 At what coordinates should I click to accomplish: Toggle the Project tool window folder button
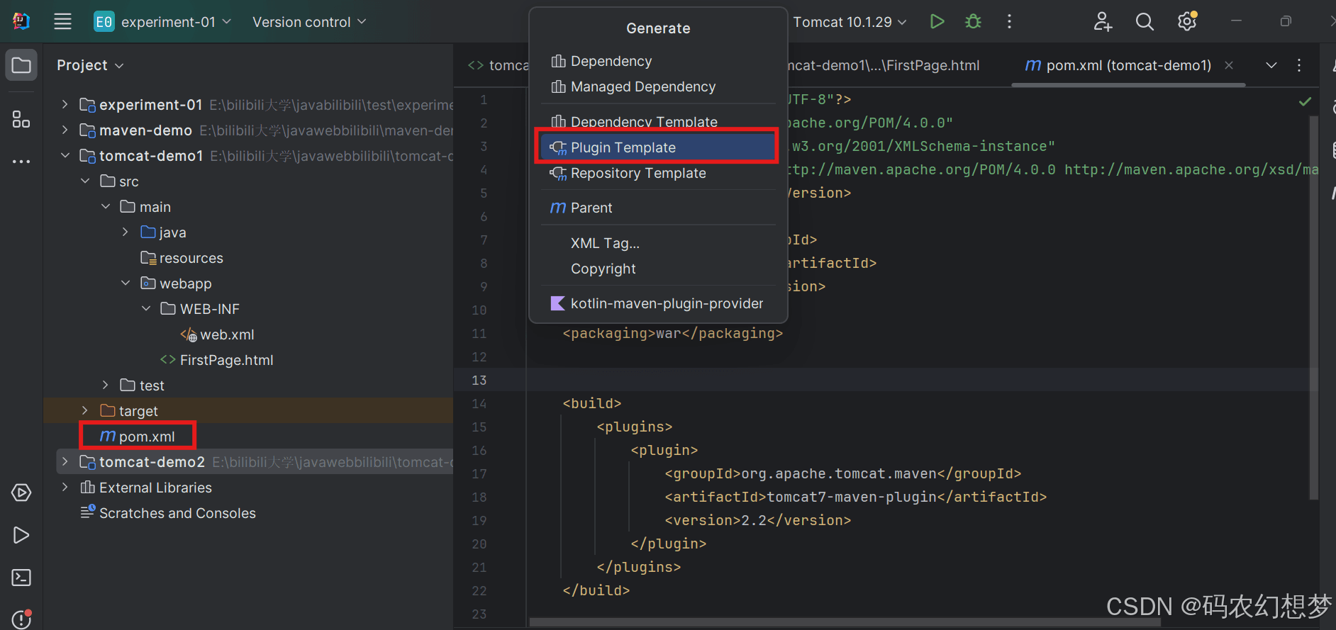pos(21,65)
